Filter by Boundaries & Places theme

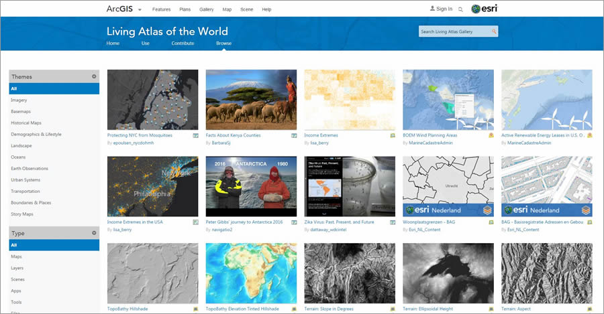click(x=31, y=203)
